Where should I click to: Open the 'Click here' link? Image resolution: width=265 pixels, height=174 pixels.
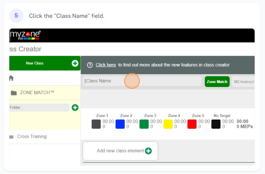(106, 65)
